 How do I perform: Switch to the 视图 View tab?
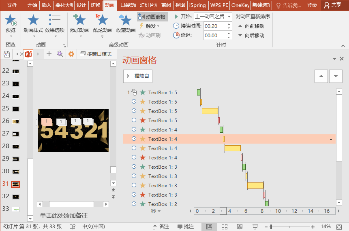pos(180,5)
